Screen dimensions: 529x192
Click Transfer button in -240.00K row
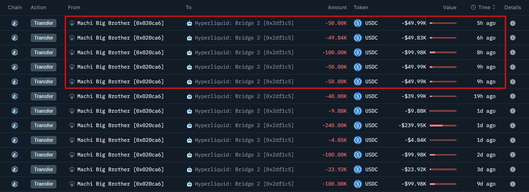coord(44,126)
